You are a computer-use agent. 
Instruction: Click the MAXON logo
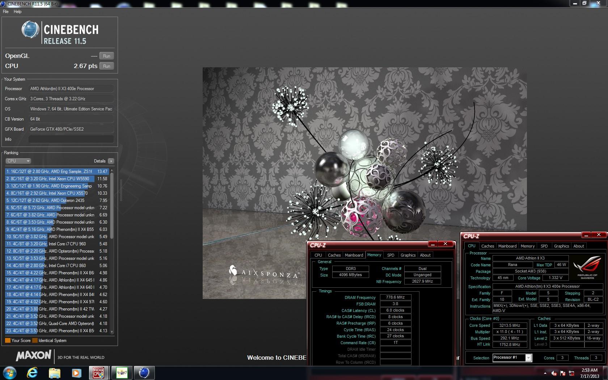(x=33, y=355)
